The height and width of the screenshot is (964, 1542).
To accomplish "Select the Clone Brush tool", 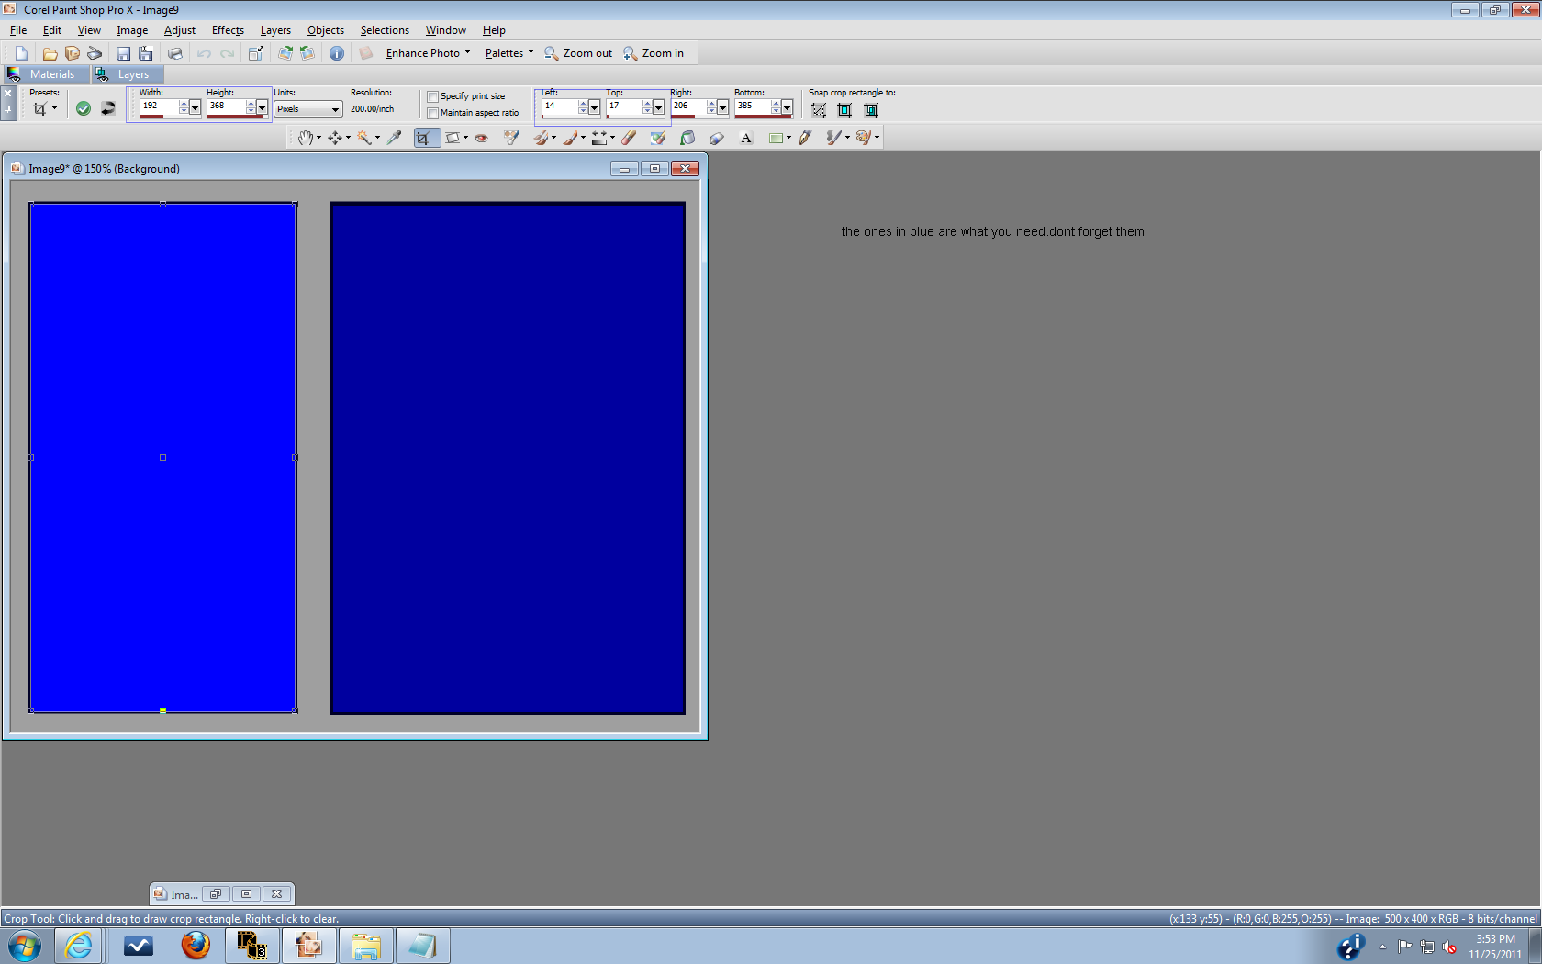I will [541, 138].
